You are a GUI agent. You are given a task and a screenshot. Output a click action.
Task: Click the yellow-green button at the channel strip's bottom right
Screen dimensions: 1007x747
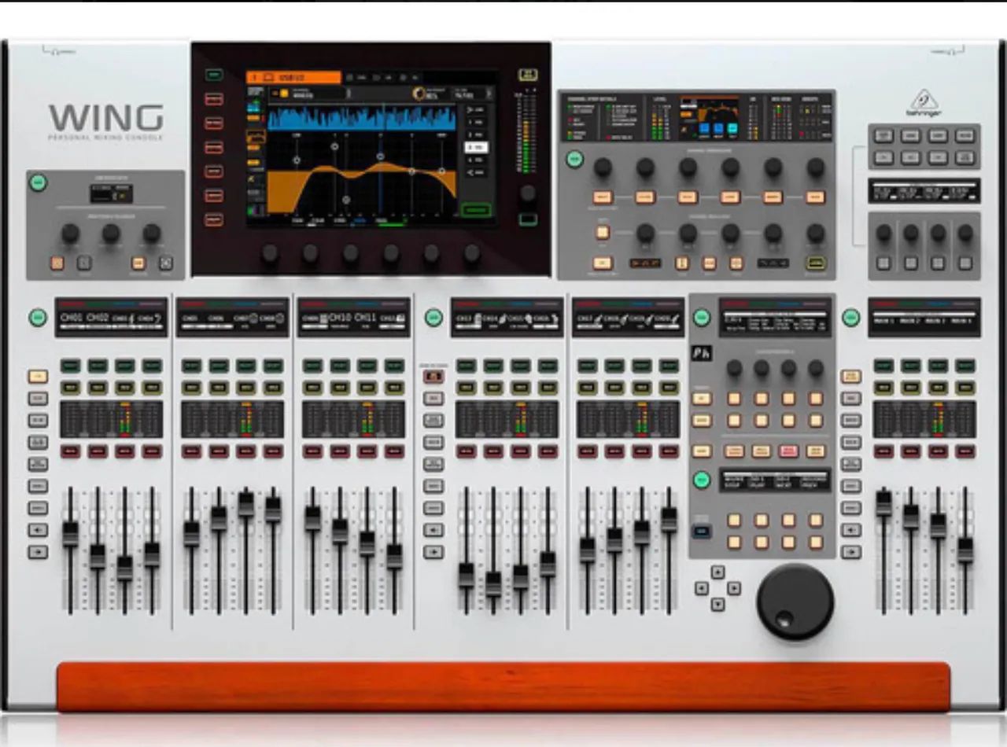coord(816,263)
